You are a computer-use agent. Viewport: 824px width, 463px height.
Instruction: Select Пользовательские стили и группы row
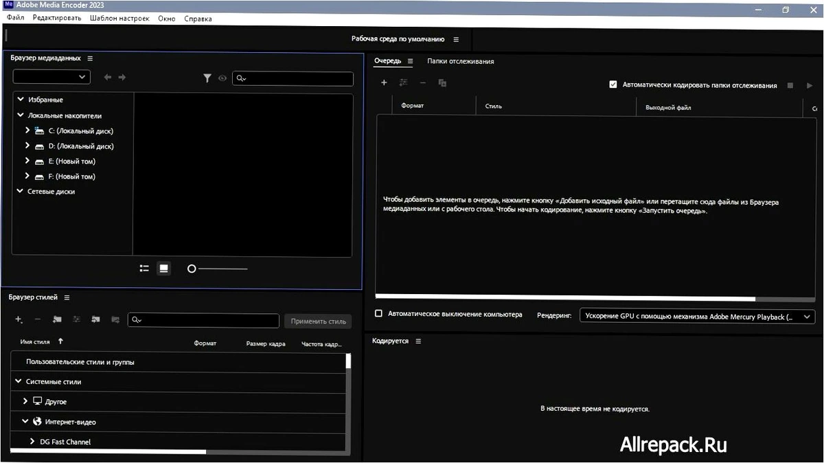(178, 361)
